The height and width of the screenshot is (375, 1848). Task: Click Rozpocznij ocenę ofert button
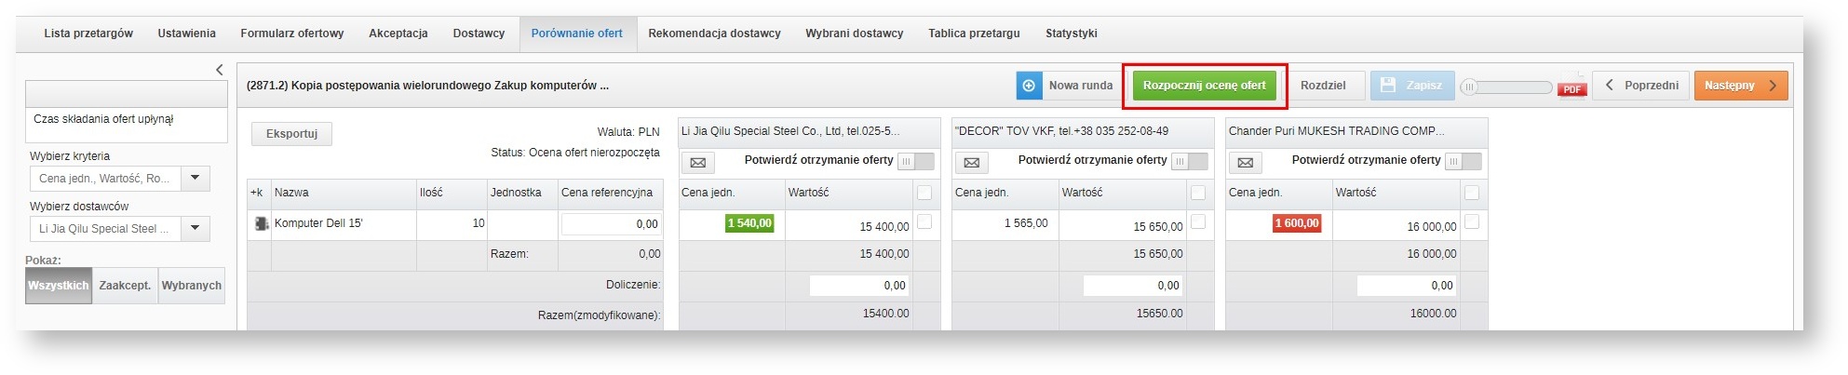click(x=1204, y=86)
